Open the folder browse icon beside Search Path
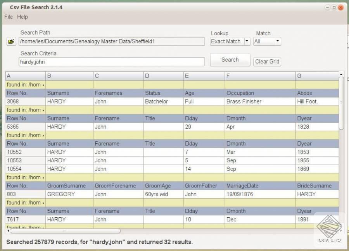The height and width of the screenshot is (251, 349). (11, 41)
